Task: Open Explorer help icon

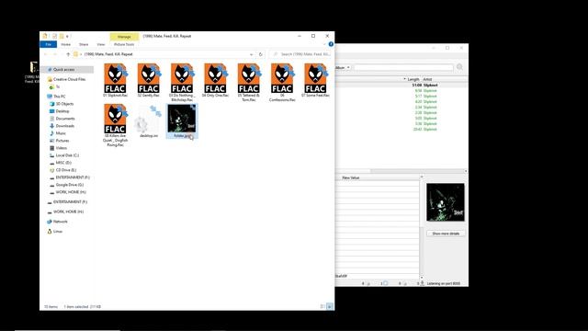Action: [x=331, y=44]
